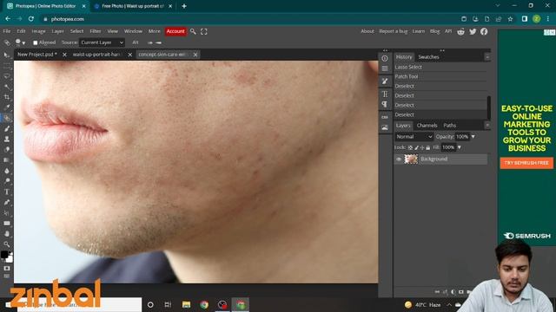Switch to New Project.psd document tab
Viewport: 556px width, 312px height.
coord(36,55)
